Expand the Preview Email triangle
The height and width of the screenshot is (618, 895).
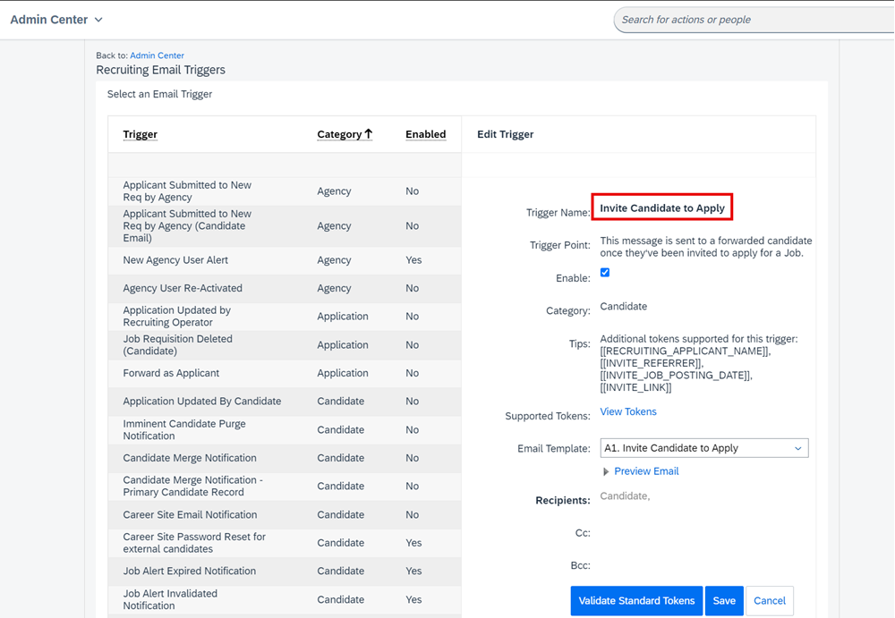coord(606,472)
